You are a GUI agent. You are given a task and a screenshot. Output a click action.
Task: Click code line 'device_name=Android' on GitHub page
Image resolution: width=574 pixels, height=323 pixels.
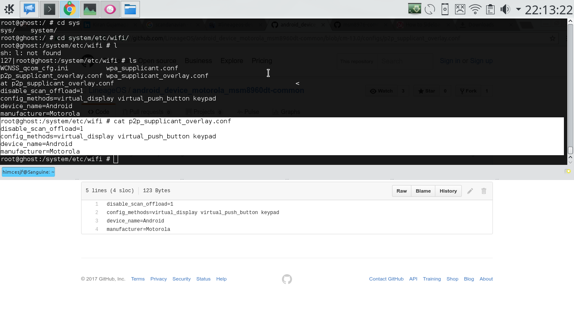[135, 221]
